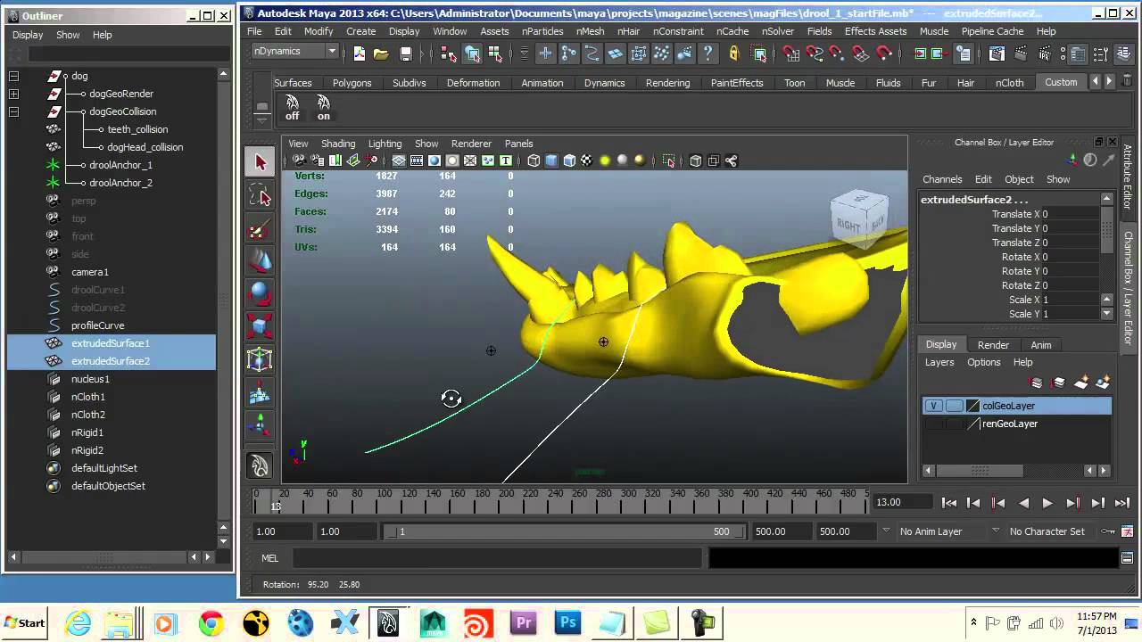
Task: Toggle visibility box of renGeoLayer
Action: point(933,424)
